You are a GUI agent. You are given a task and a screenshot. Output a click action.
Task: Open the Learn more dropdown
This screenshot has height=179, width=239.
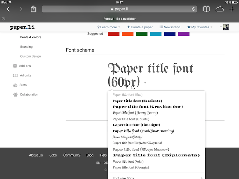pos(109,27)
